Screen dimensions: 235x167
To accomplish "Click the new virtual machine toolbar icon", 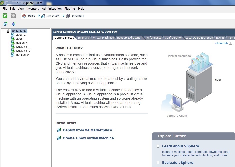I will (5, 24).
